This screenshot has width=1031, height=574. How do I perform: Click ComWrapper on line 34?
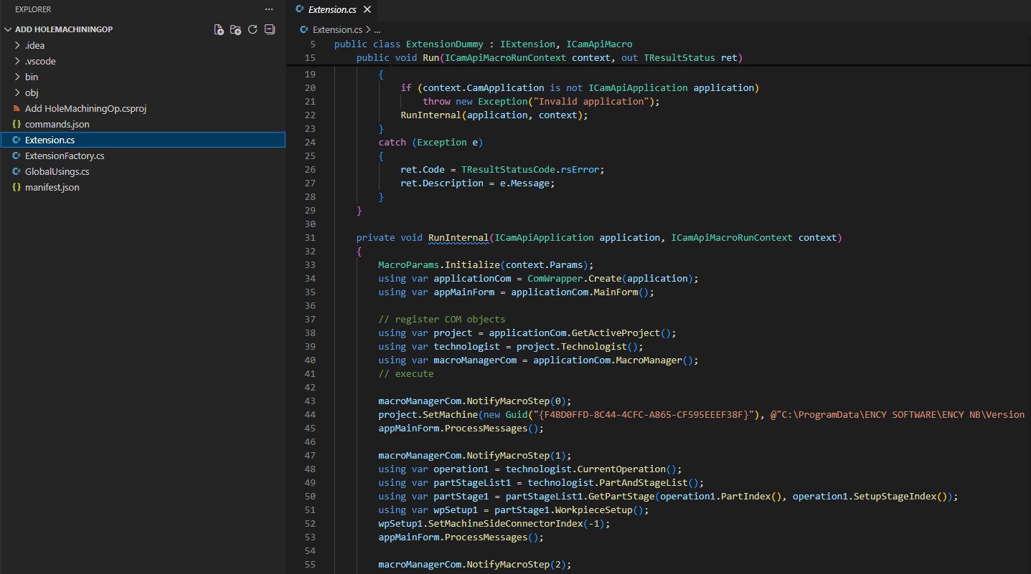[555, 278]
